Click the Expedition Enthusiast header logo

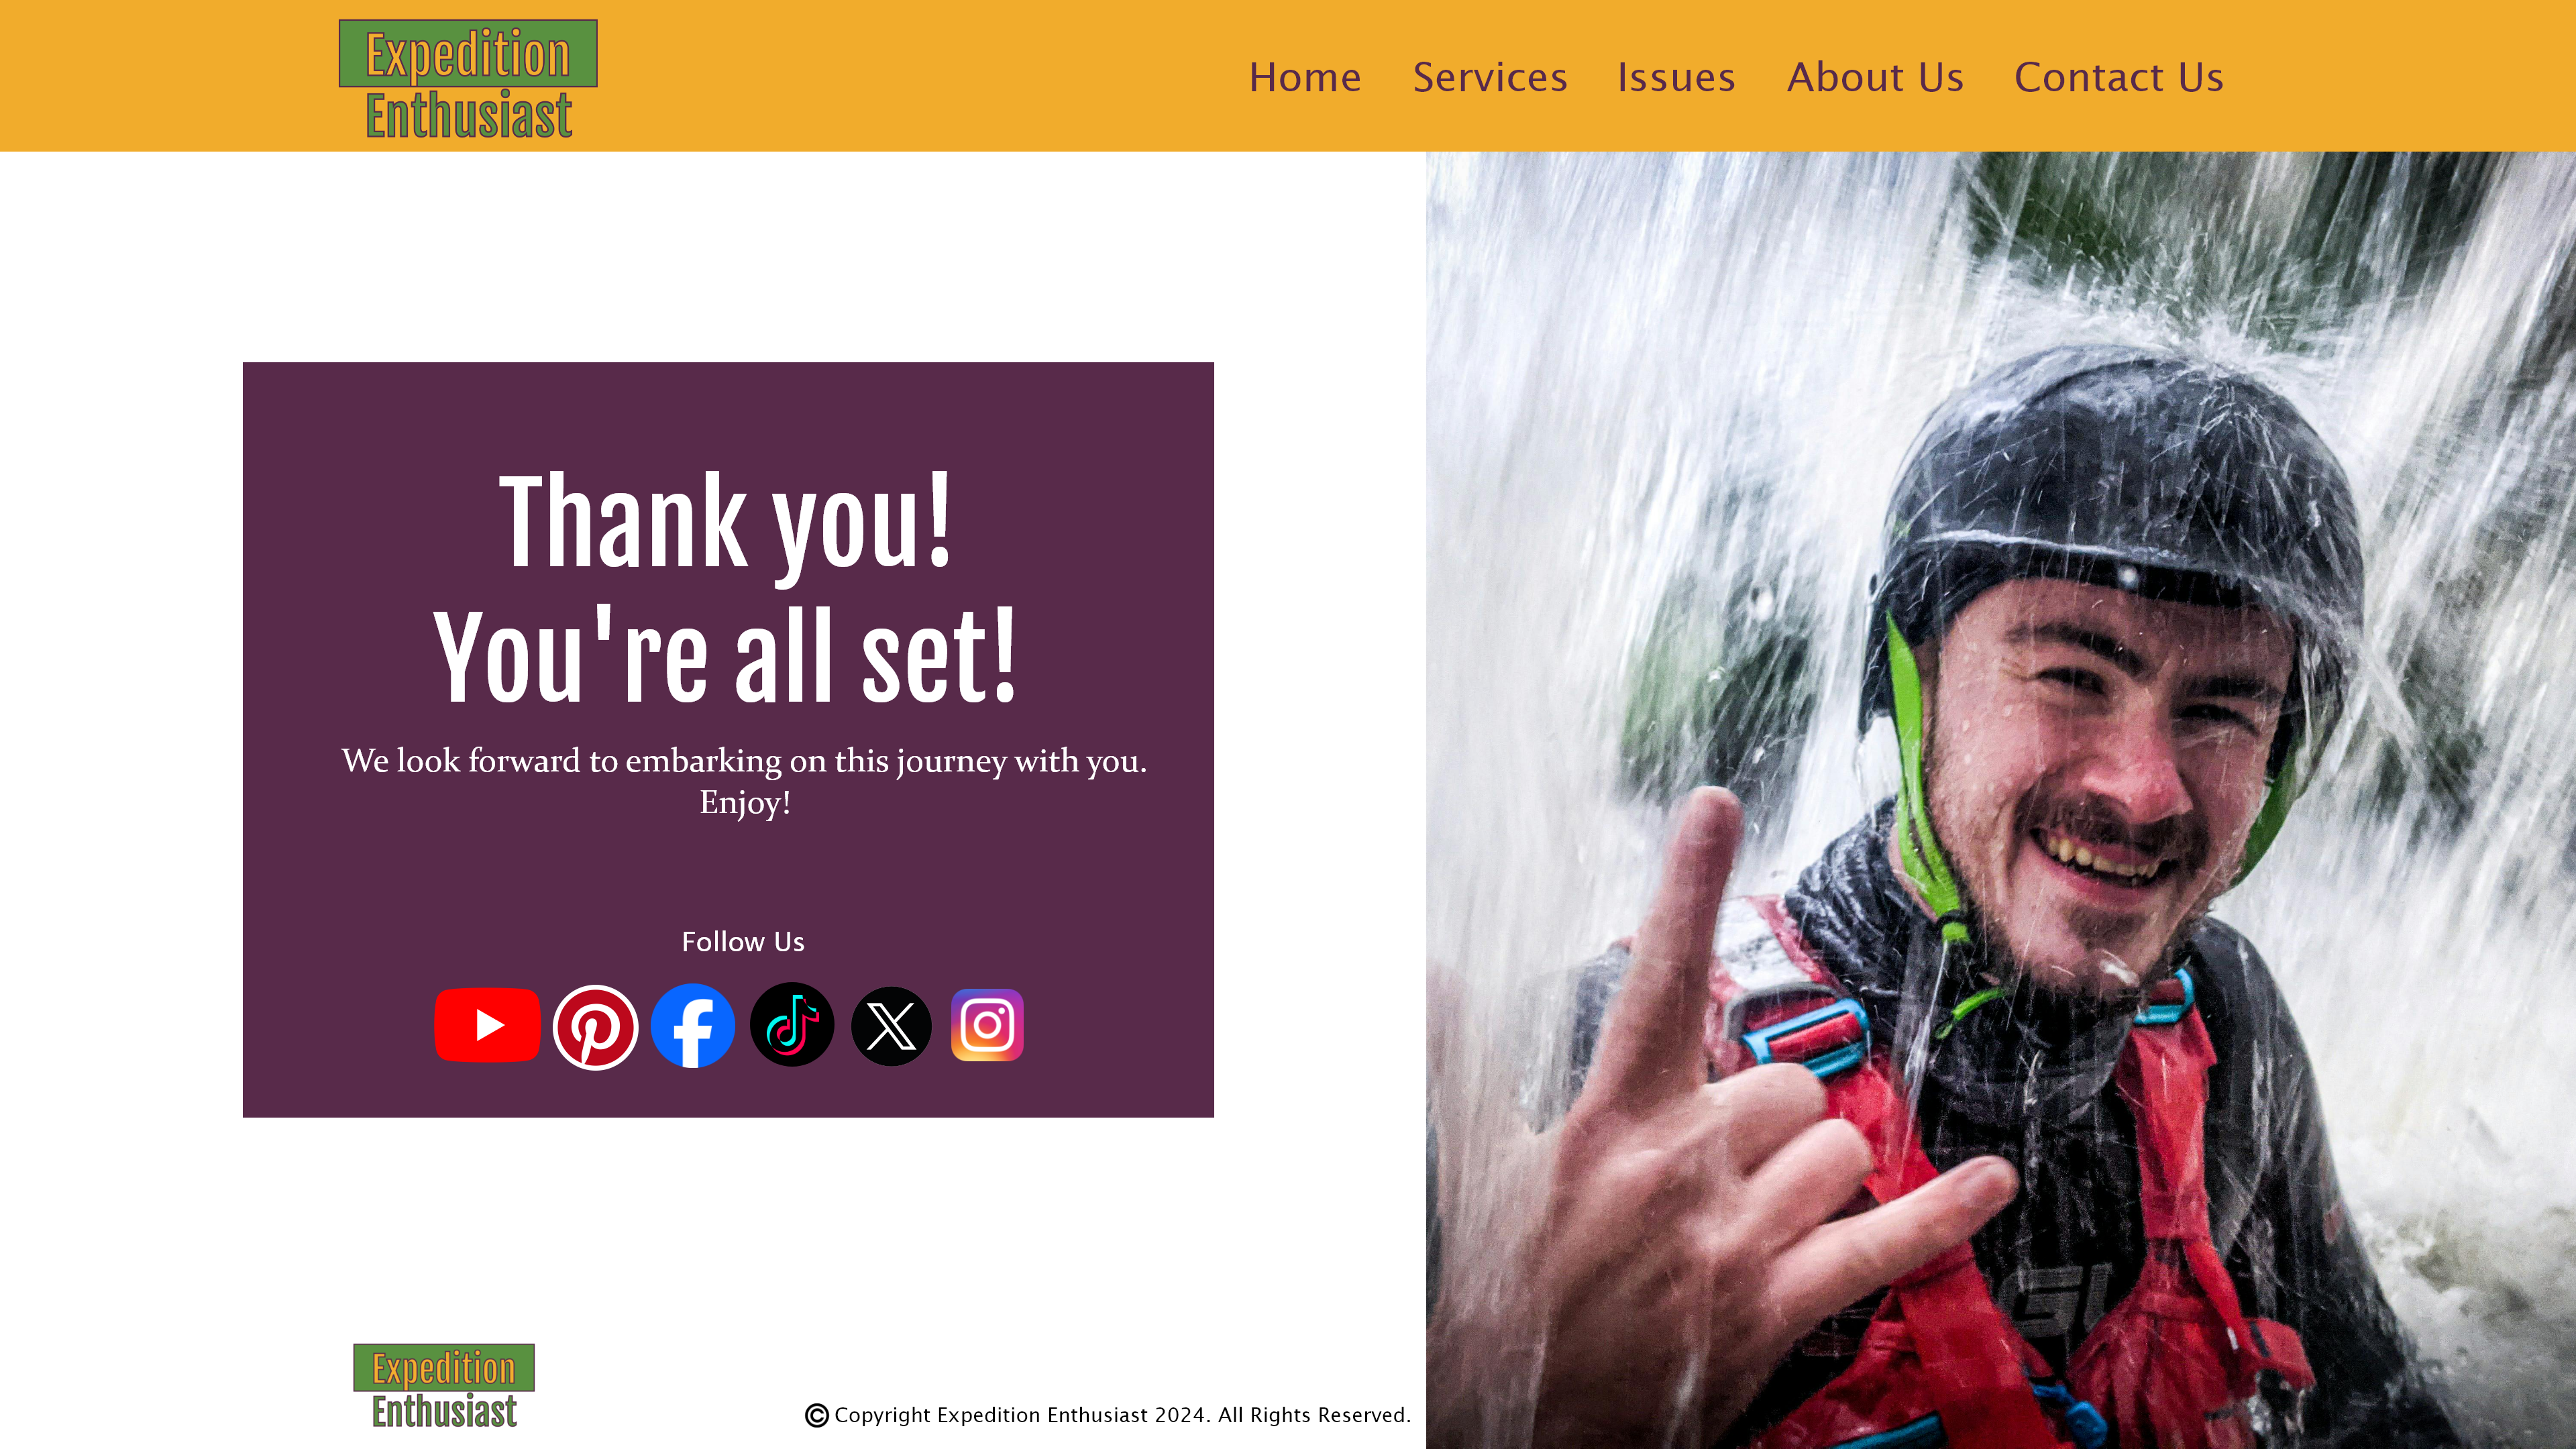pos(468,80)
